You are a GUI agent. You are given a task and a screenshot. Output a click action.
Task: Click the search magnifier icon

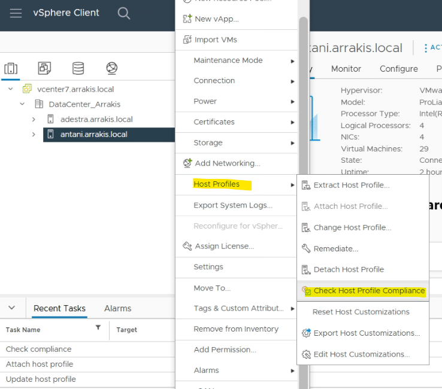click(x=124, y=13)
